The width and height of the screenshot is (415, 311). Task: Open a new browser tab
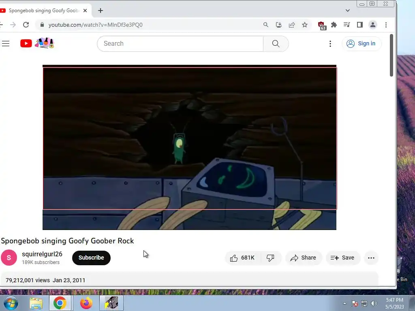[101, 11]
